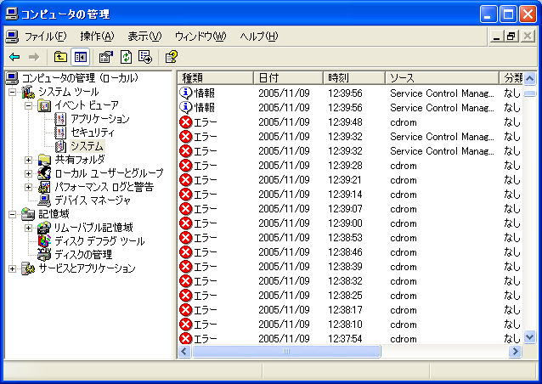Expand ローカル ユーザーとグループ node
Screen dimensions: 542x384
tap(28, 173)
